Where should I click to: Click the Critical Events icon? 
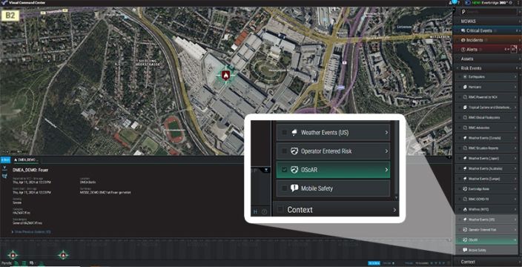pyautogui.click(x=463, y=30)
